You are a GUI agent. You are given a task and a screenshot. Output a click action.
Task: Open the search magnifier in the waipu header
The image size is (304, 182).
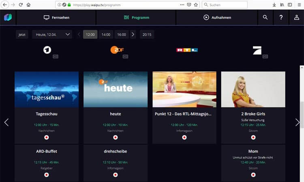tap(265, 17)
